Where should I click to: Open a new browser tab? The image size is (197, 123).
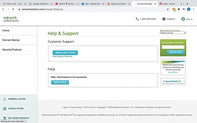pos(187,4)
